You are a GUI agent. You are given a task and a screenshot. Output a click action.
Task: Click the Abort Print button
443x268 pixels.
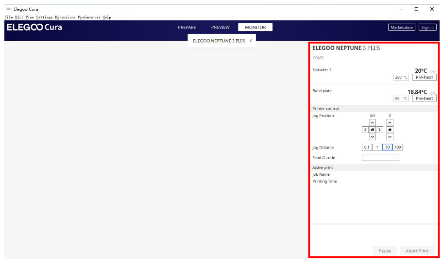point(417,251)
